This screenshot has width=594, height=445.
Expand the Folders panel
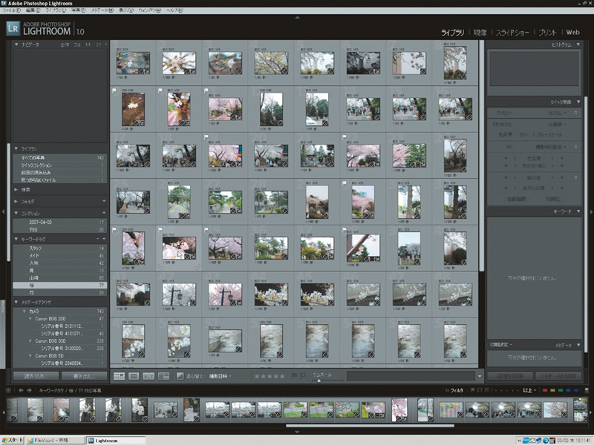point(16,201)
